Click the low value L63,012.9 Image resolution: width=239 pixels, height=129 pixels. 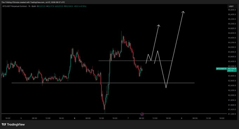[59, 6]
